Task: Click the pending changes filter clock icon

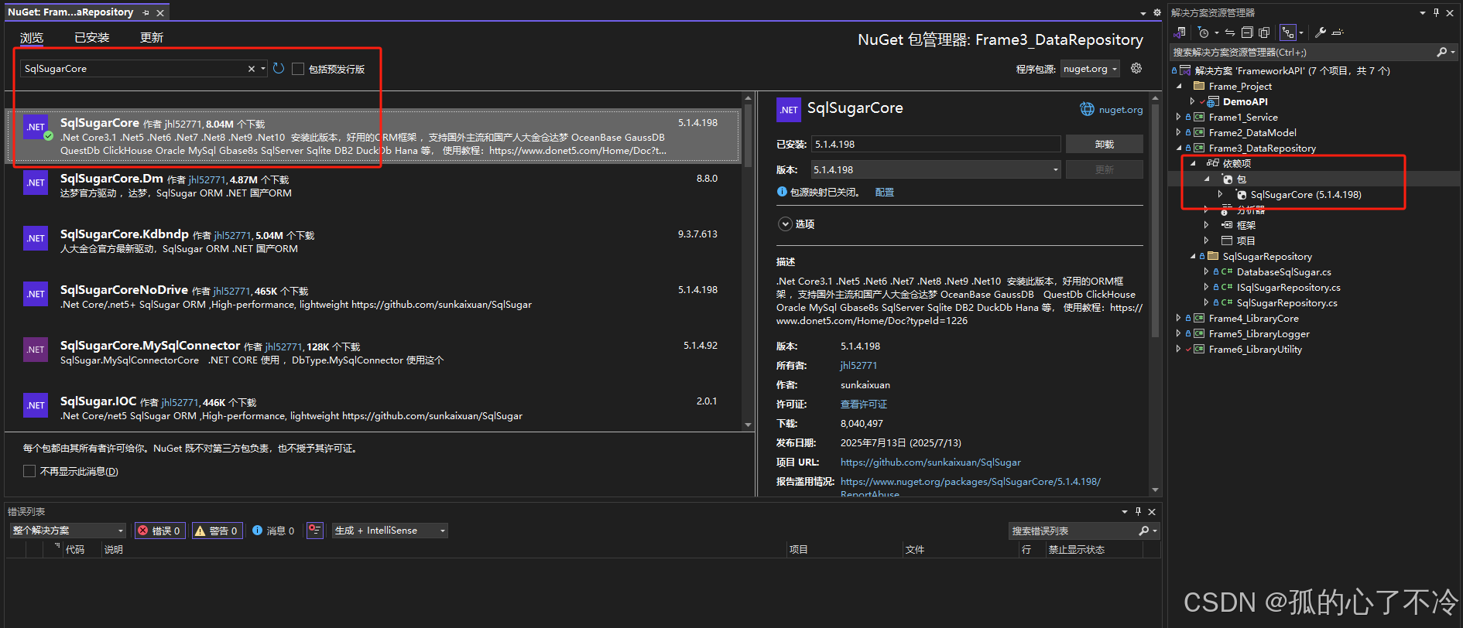Action: click(x=1204, y=32)
